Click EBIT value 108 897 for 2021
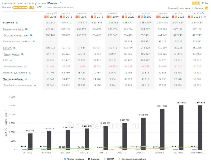Viewport: 211px width, 164px height. [145, 60]
